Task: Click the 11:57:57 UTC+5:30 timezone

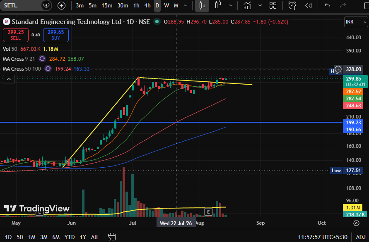Action: click(323, 237)
